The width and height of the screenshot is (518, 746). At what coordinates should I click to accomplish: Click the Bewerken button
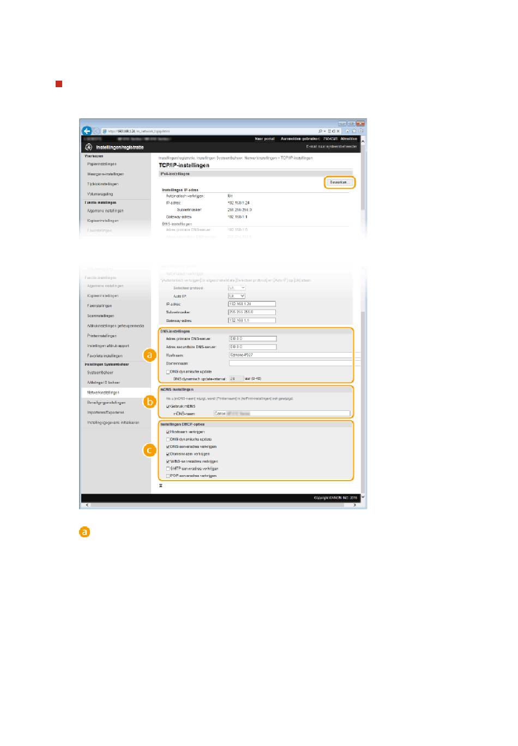340,183
